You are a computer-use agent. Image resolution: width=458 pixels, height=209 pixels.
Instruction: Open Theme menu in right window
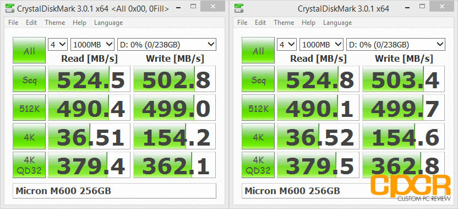[x=284, y=23]
